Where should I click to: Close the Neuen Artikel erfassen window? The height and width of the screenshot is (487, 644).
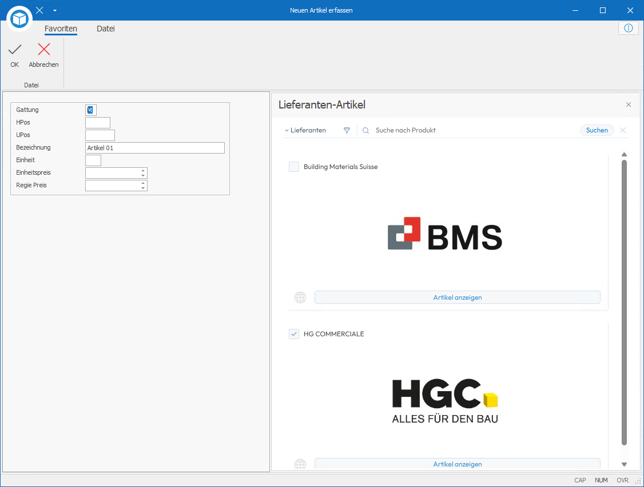tap(630, 10)
